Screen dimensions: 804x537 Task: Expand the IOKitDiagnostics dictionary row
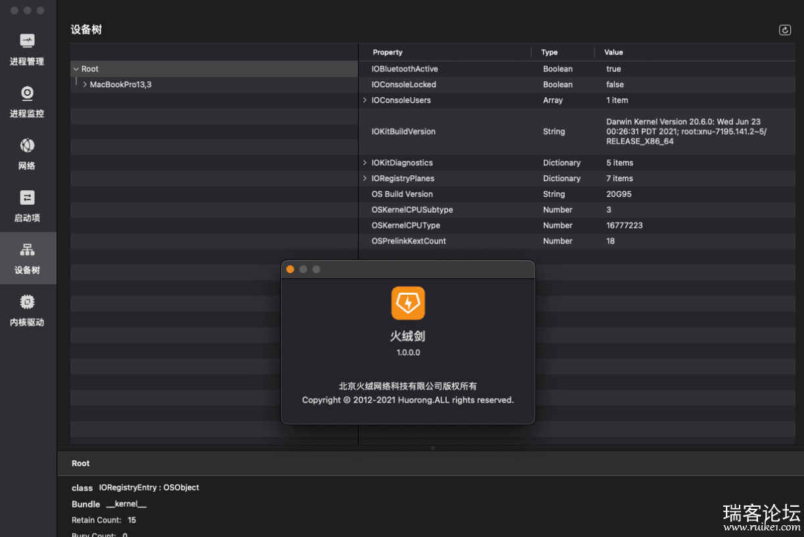click(x=365, y=163)
